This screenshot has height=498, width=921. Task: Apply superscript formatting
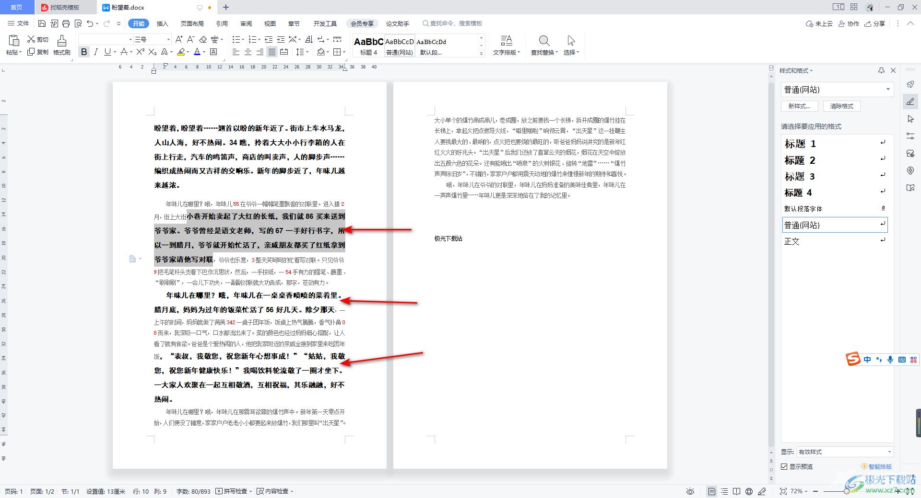(140, 52)
